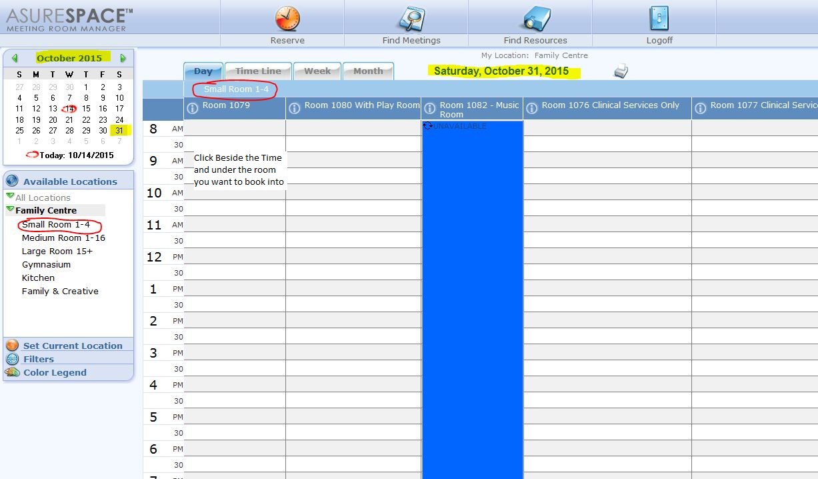Open the Find Meetings magnifier icon
This screenshot has width=818, height=479.
click(411, 18)
